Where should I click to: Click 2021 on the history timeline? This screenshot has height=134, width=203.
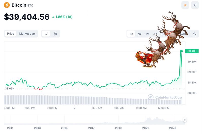145,128
